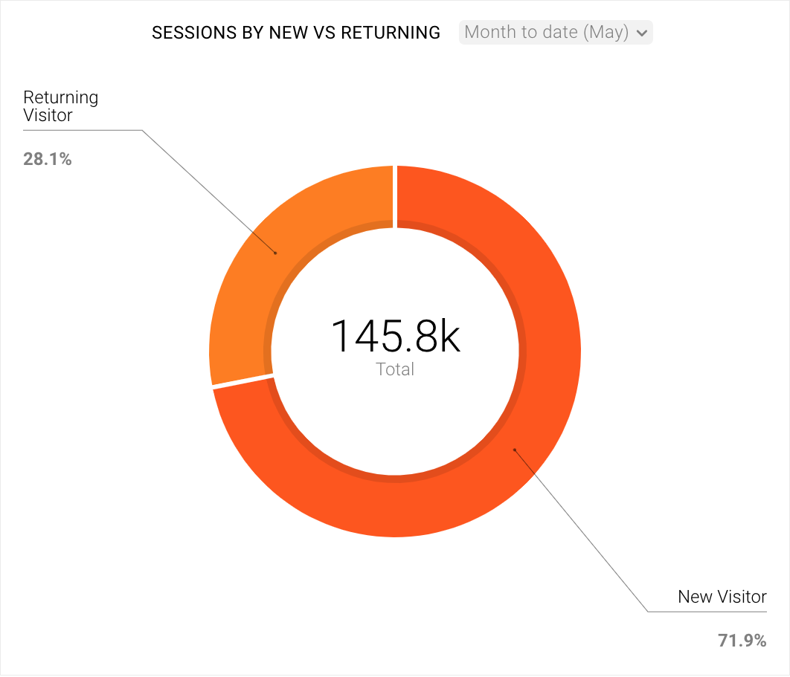Click the New Visitor leader line endpoint dot
Screen dimensions: 790x677
coord(515,450)
